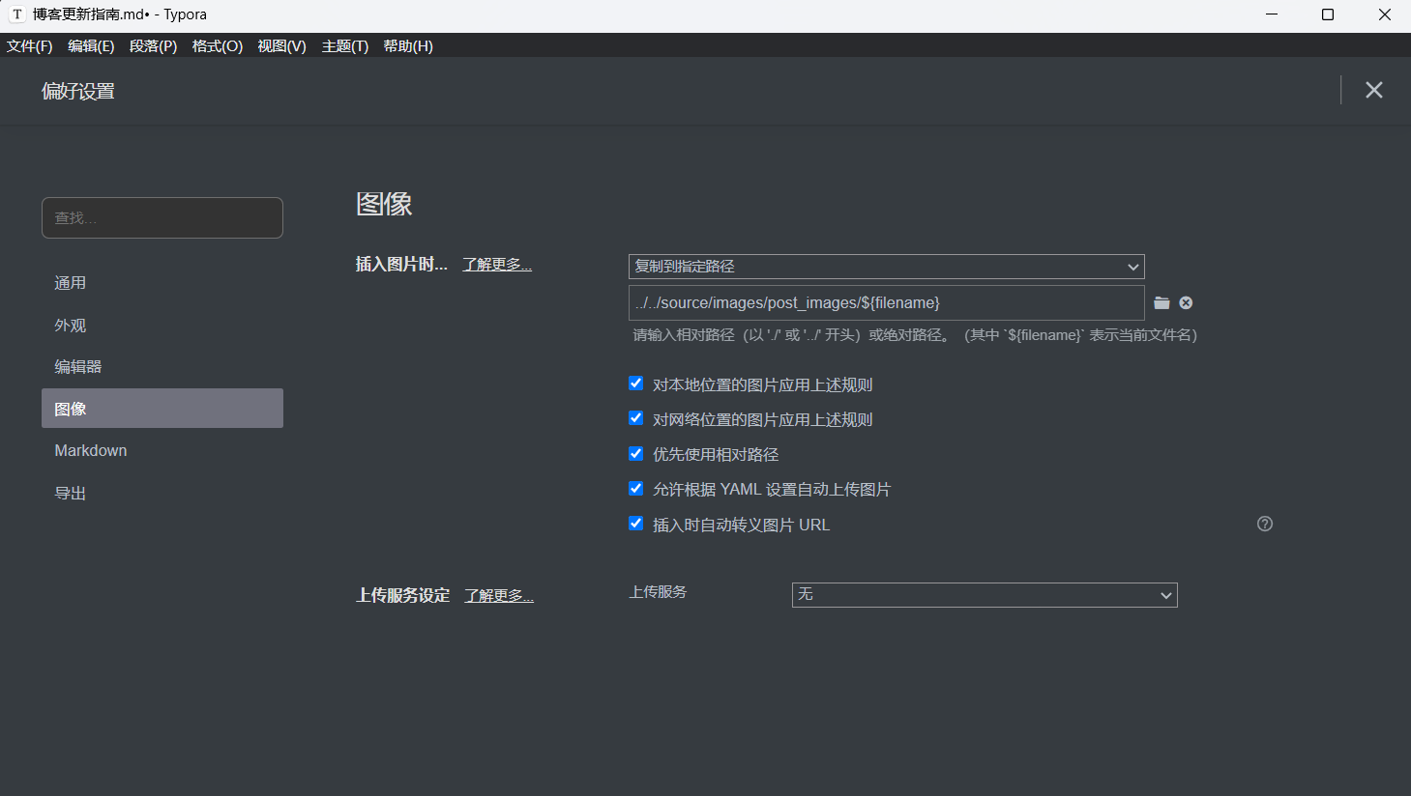This screenshot has height=796, width=1411.
Task: Open the 文件(F) menu
Action: click(x=30, y=46)
